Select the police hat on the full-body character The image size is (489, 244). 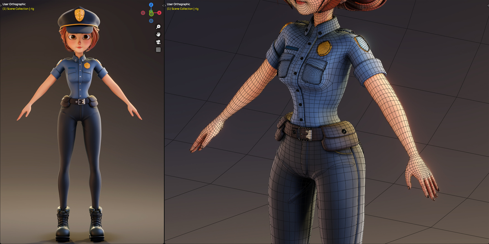point(78,20)
